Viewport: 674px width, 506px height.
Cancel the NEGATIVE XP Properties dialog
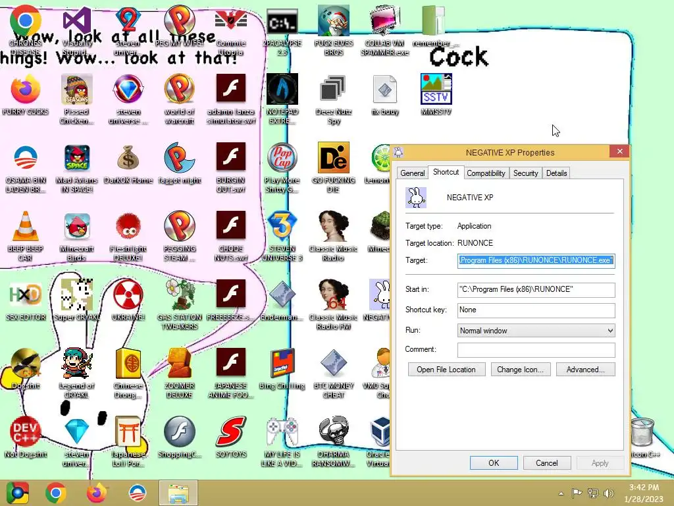547,463
